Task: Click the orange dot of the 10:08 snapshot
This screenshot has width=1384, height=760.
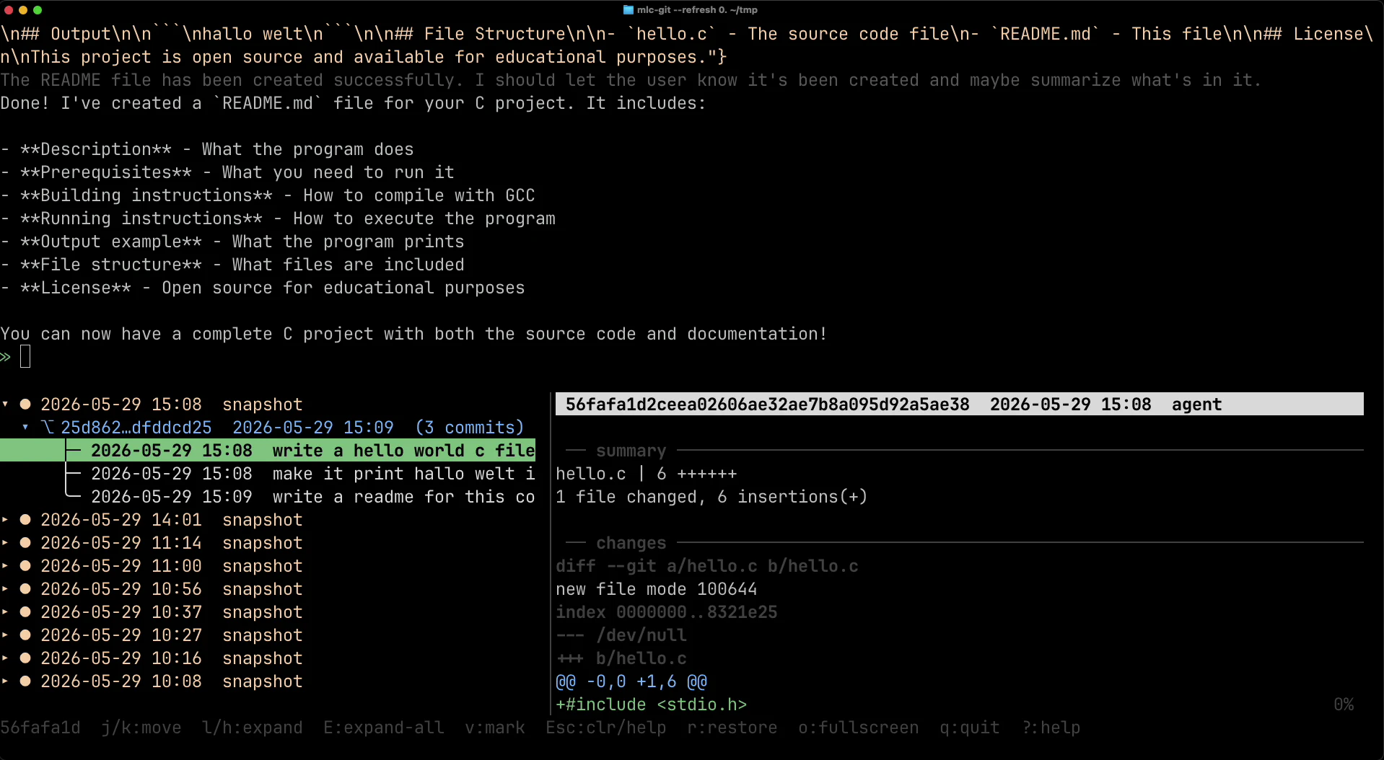Action: tap(25, 681)
